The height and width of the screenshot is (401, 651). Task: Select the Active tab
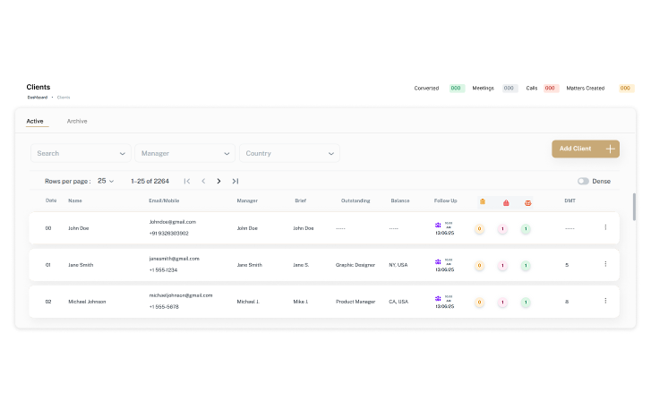point(35,121)
